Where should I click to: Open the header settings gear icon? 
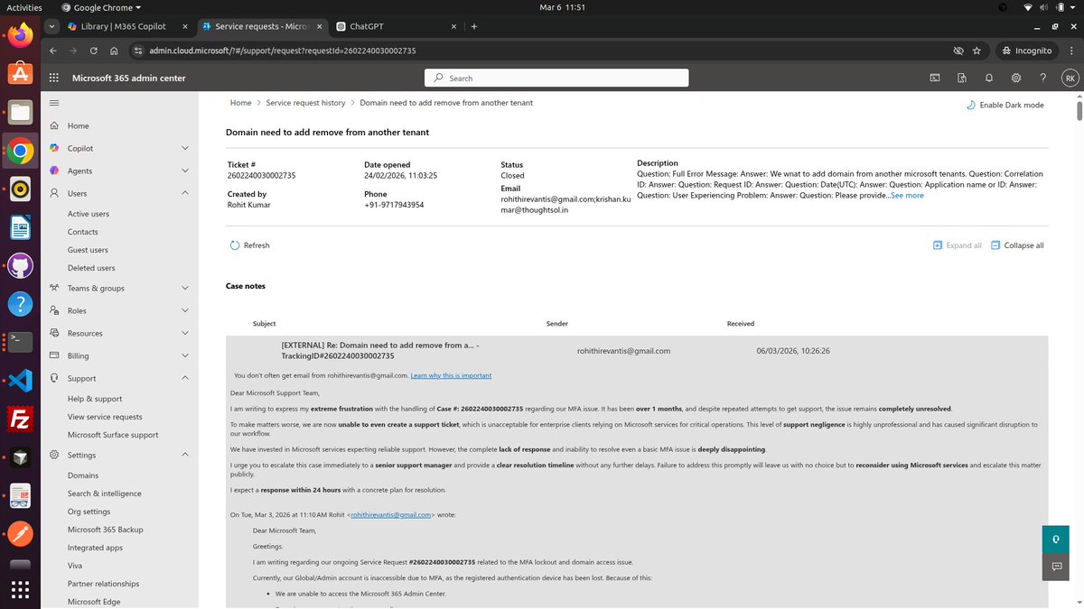point(1016,78)
